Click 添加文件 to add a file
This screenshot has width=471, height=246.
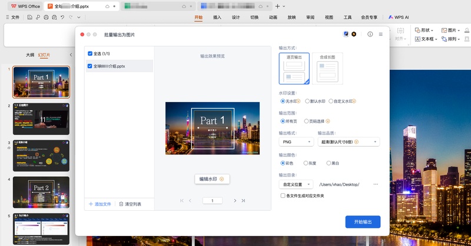coord(100,204)
